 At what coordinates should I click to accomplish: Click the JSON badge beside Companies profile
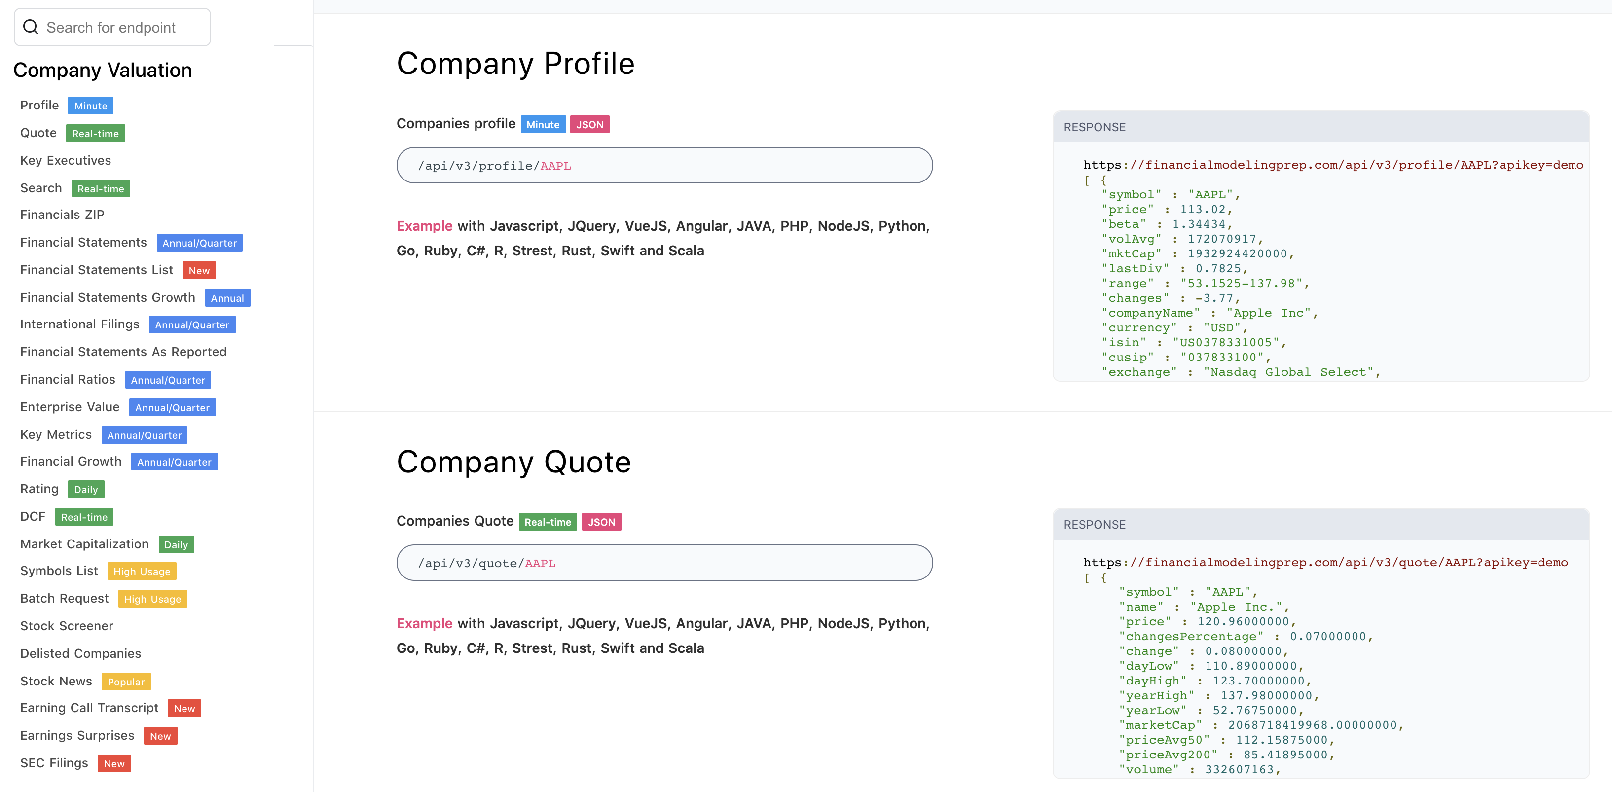click(589, 124)
